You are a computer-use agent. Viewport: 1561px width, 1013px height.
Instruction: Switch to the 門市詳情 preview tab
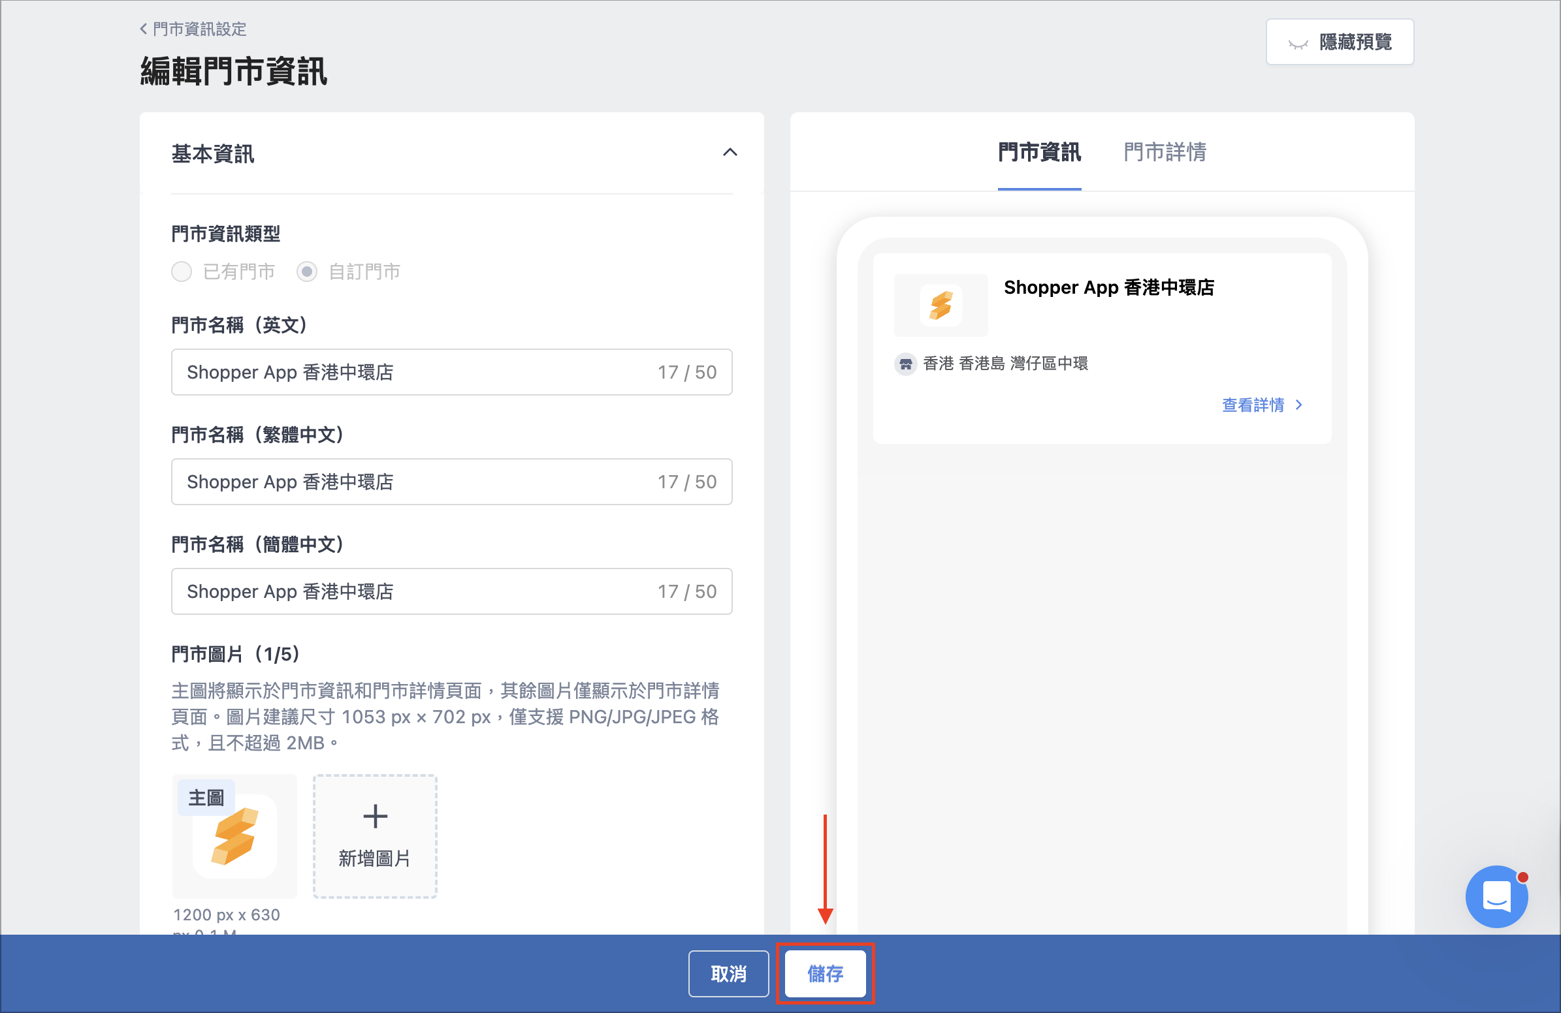point(1164,152)
